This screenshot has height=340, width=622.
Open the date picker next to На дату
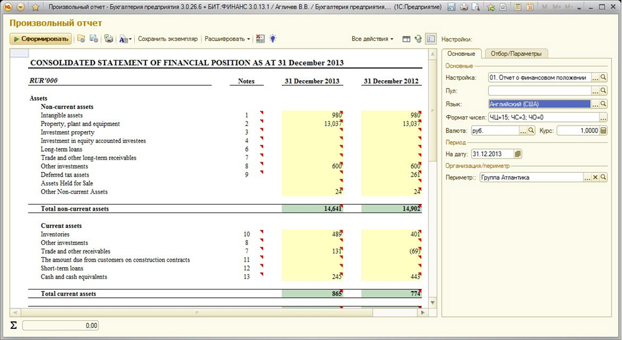tap(518, 154)
